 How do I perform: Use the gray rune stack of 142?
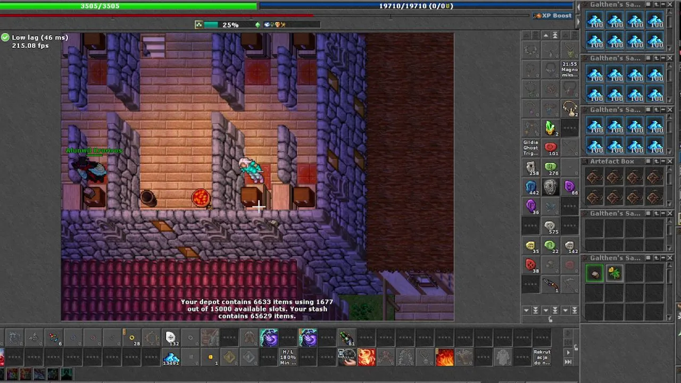click(x=570, y=246)
